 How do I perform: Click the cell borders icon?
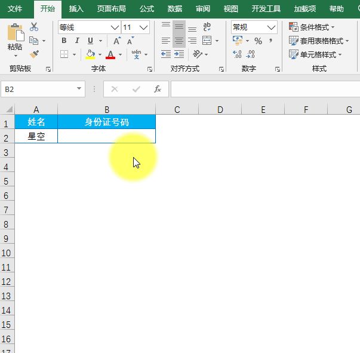[64, 54]
